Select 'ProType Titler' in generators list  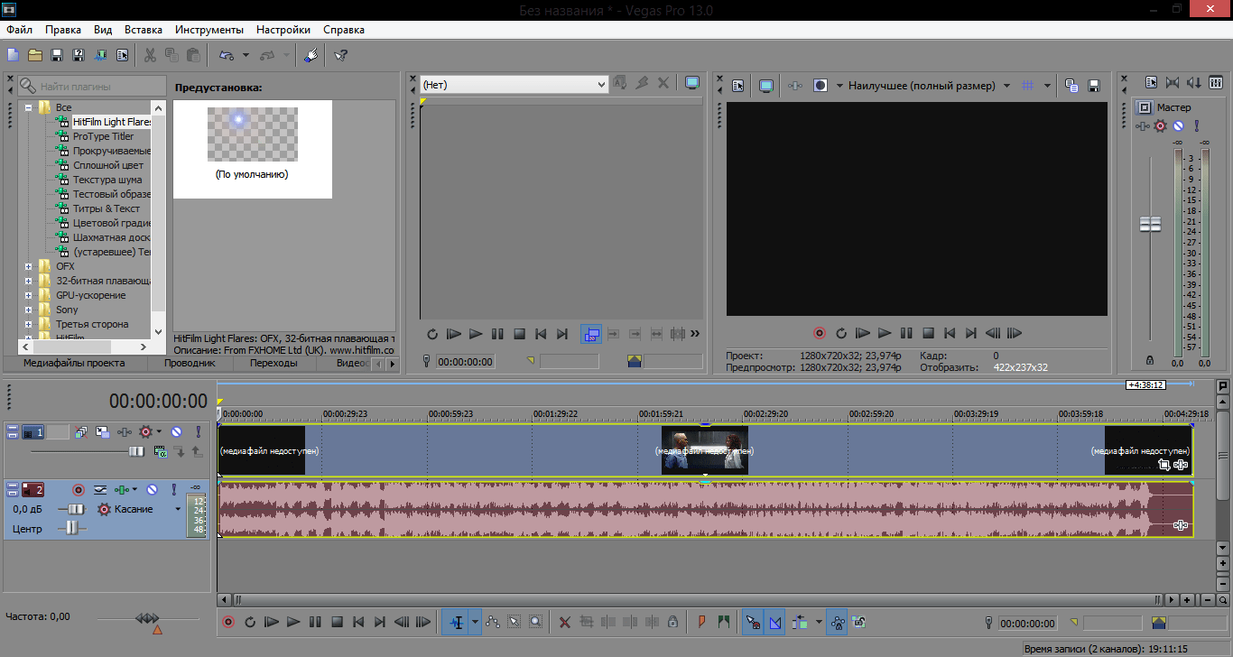(x=103, y=136)
